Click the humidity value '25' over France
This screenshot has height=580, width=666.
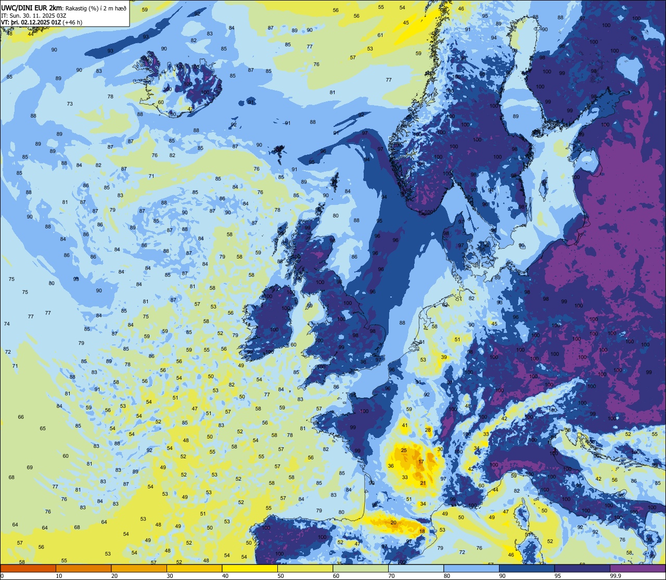404,450
